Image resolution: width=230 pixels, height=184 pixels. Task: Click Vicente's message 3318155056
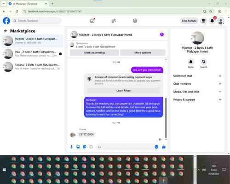click(86, 135)
